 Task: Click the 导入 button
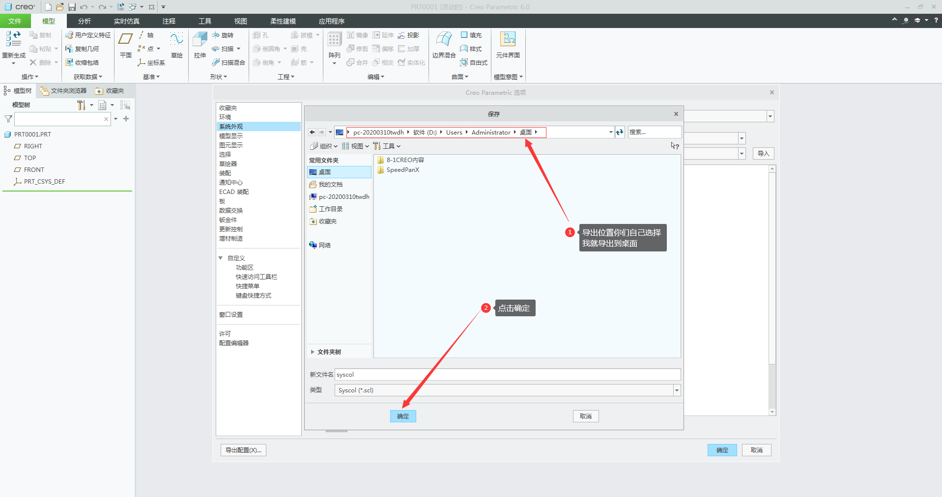click(x=763, y=154)
